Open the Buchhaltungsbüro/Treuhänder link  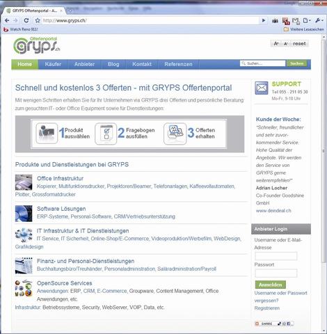point(70,269)
